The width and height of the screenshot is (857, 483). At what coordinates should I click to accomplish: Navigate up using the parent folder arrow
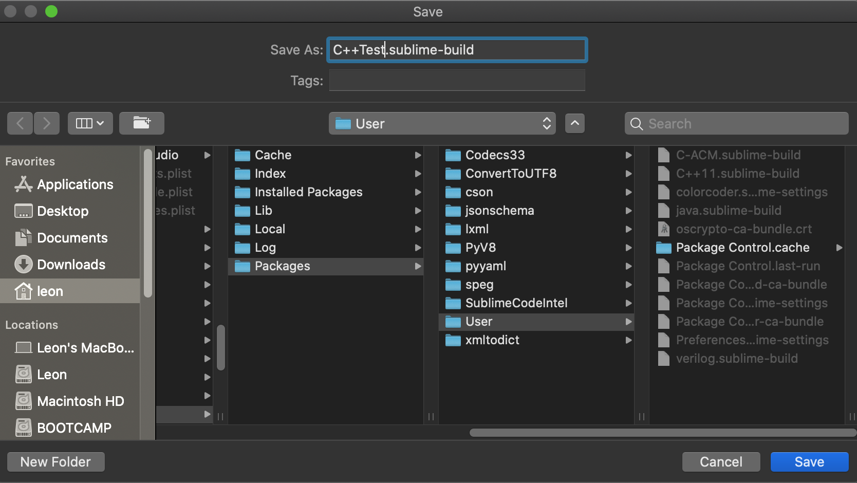(x=575, y=123)
